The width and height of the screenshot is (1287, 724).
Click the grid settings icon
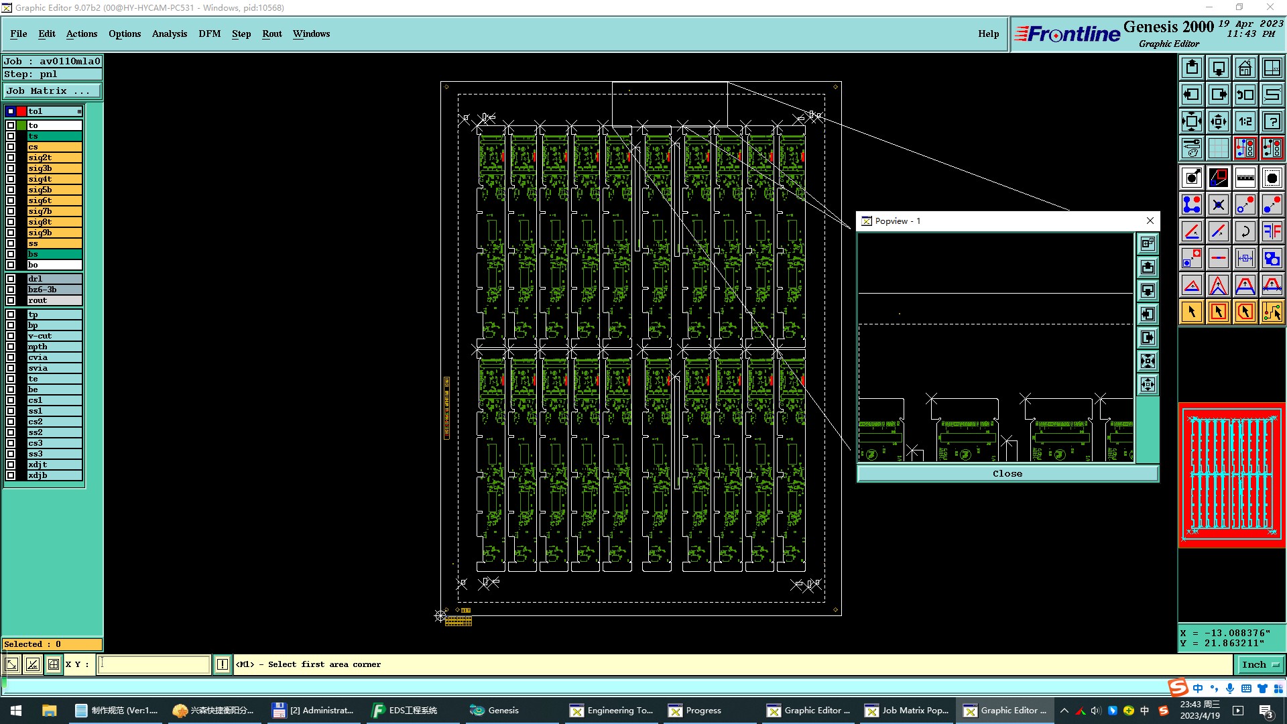[1218, 148]
